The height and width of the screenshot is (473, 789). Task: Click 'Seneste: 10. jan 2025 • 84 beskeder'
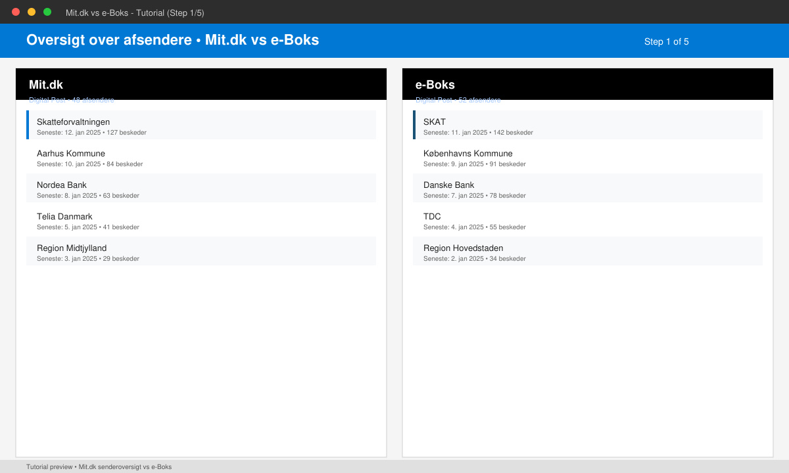[x=89, y=164]
